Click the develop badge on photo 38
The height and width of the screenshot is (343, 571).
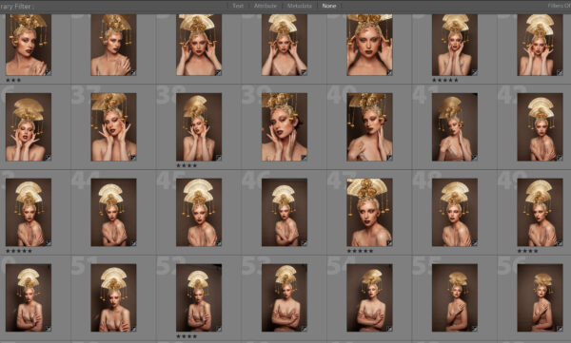coord(219,158)
